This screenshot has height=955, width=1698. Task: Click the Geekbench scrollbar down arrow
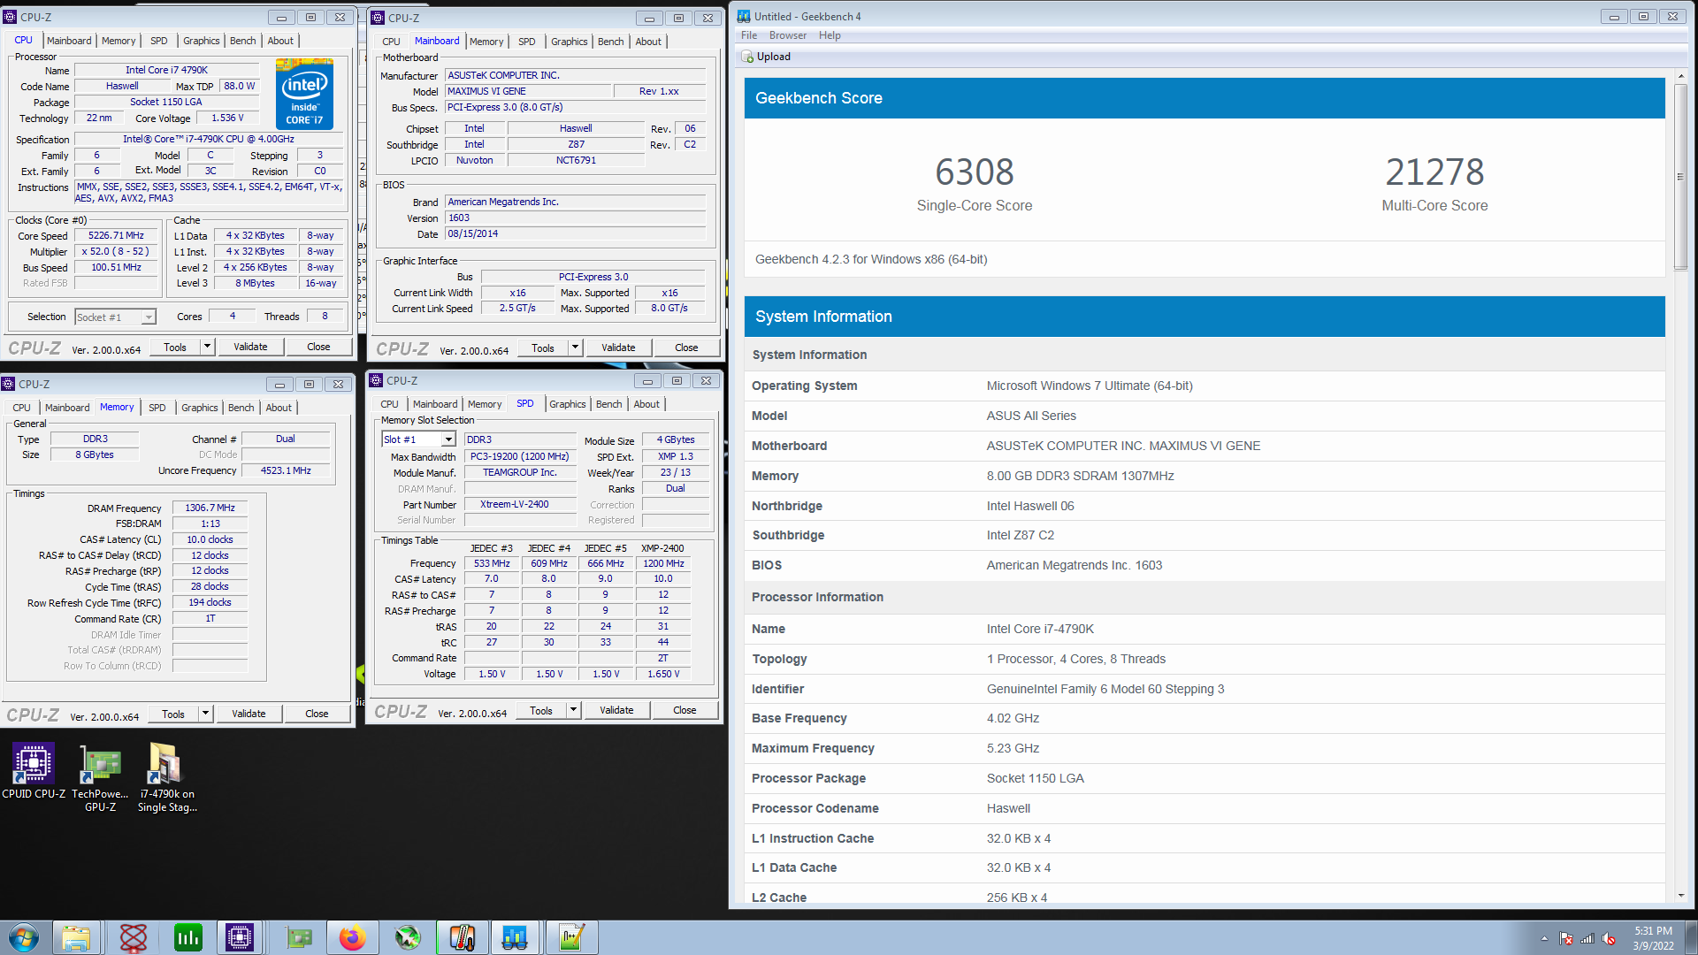click(1680, 896)
